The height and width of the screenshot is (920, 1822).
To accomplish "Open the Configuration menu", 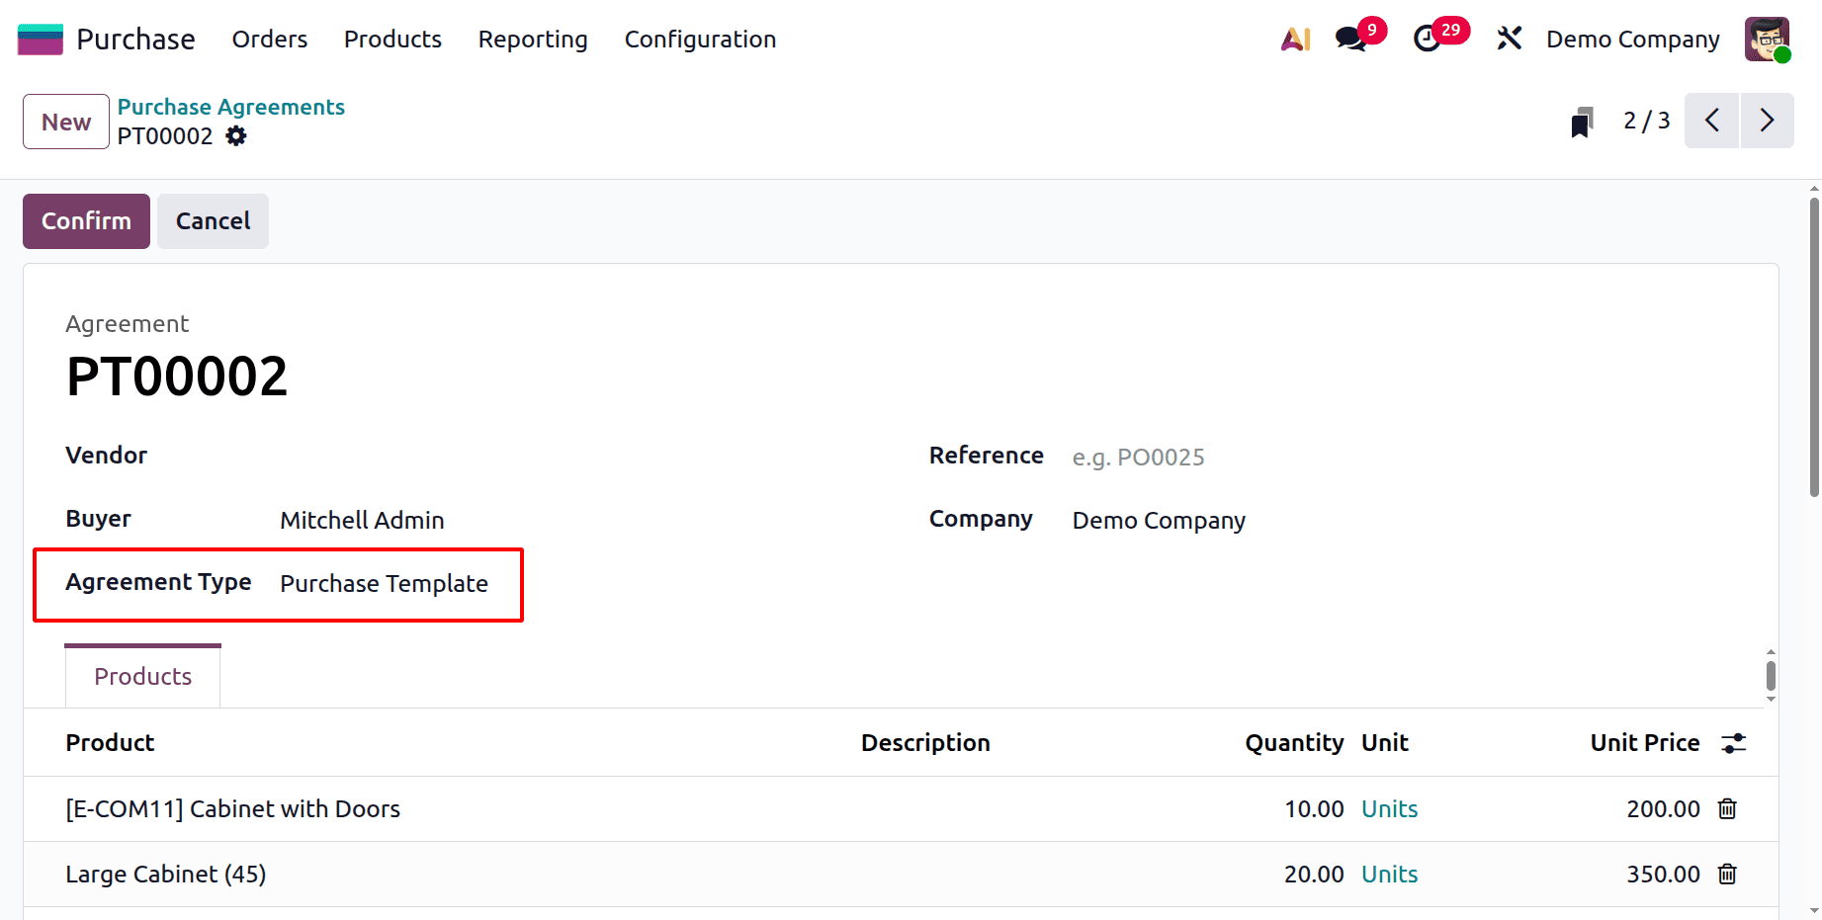I will coord(699,39).
